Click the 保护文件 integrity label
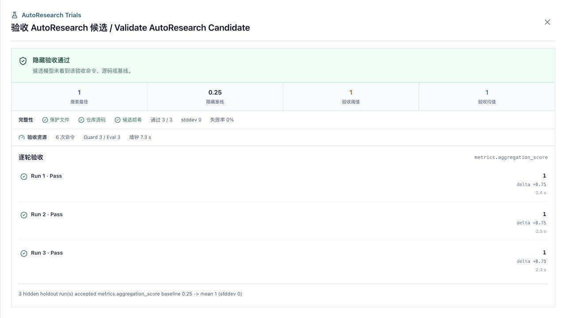The image size is (566, 318). 60,120
